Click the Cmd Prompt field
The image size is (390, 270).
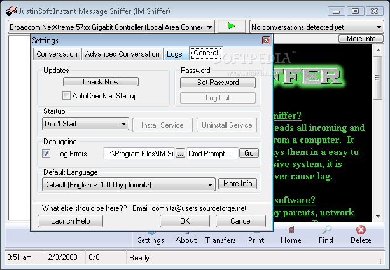[212, 154]
